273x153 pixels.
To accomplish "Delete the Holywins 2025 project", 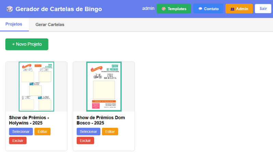I will click(18, 140).
